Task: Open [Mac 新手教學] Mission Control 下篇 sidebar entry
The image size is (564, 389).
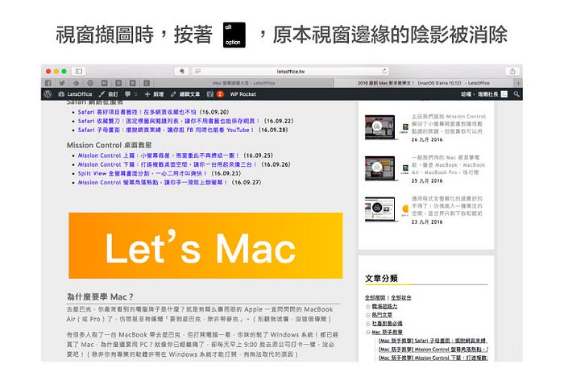Action: 433,358
